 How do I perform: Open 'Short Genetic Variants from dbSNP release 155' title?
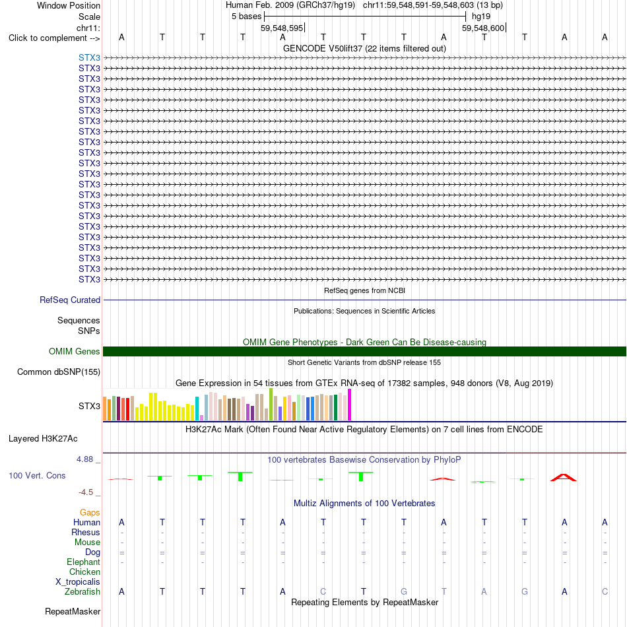pyautogui.click(x=364, y=363)
